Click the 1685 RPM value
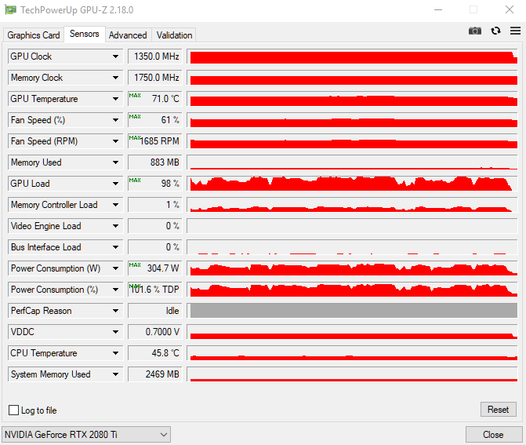 pos(155,141)
